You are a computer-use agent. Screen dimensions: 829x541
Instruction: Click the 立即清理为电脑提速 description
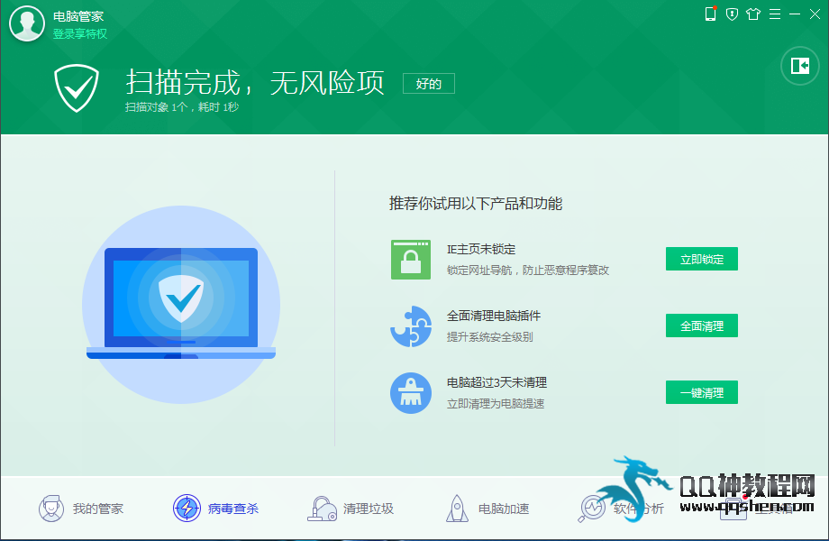(496, 404)
